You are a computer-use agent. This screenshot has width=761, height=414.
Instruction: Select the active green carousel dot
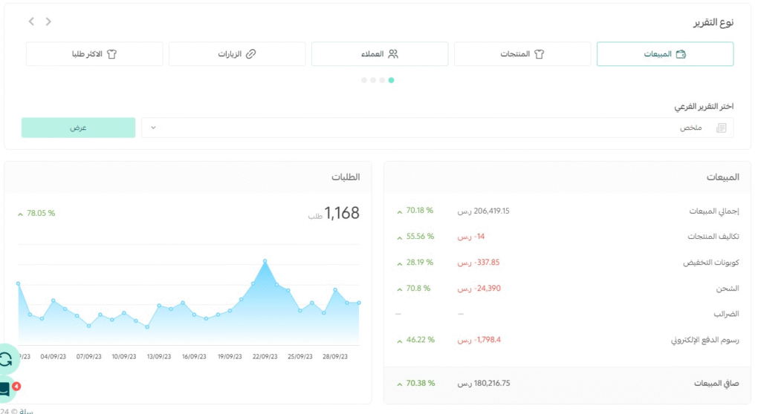point(392,79)
